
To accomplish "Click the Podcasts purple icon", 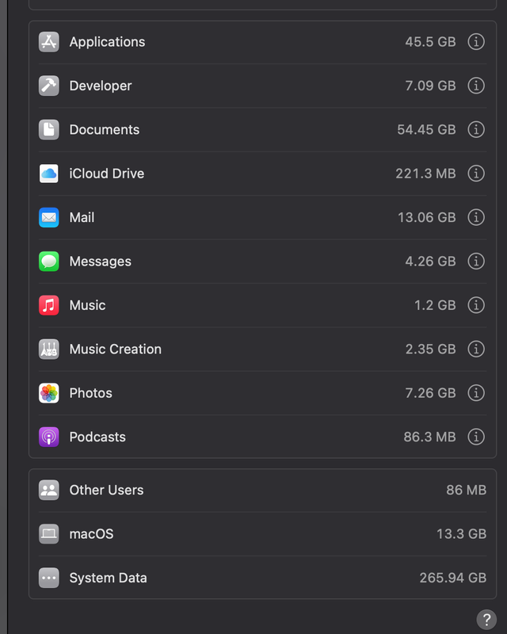I will (x=49, y=437).
